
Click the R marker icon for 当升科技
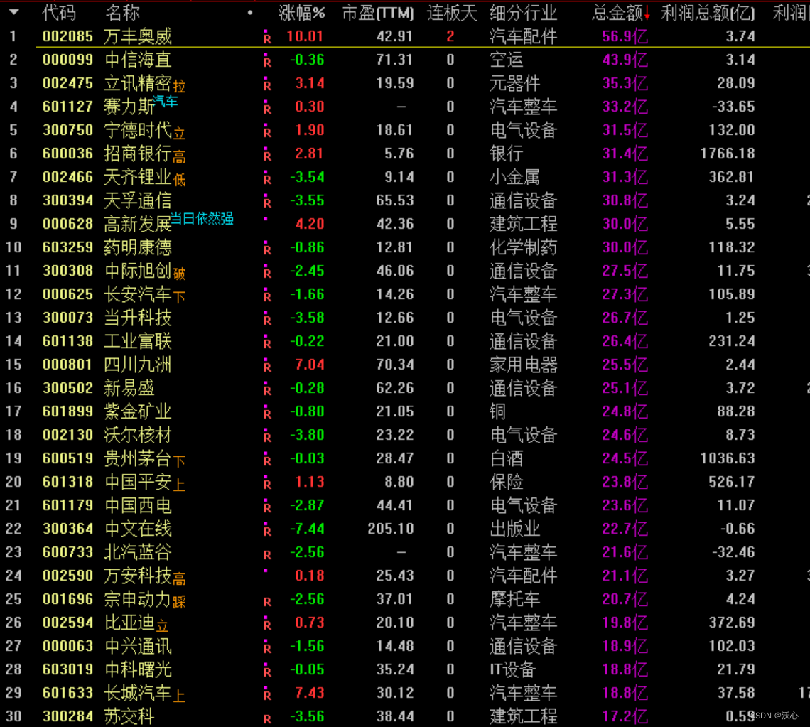(x=267, y=318)
